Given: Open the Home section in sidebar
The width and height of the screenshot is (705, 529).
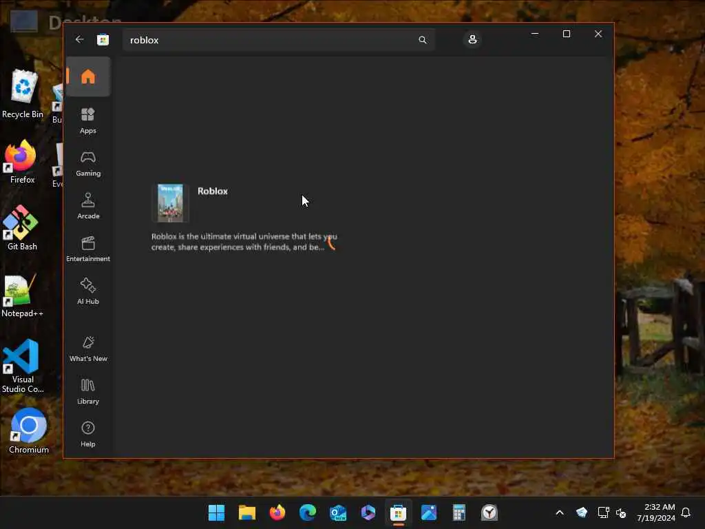Looking at the screenshot, I should click(x=88, y=77).
